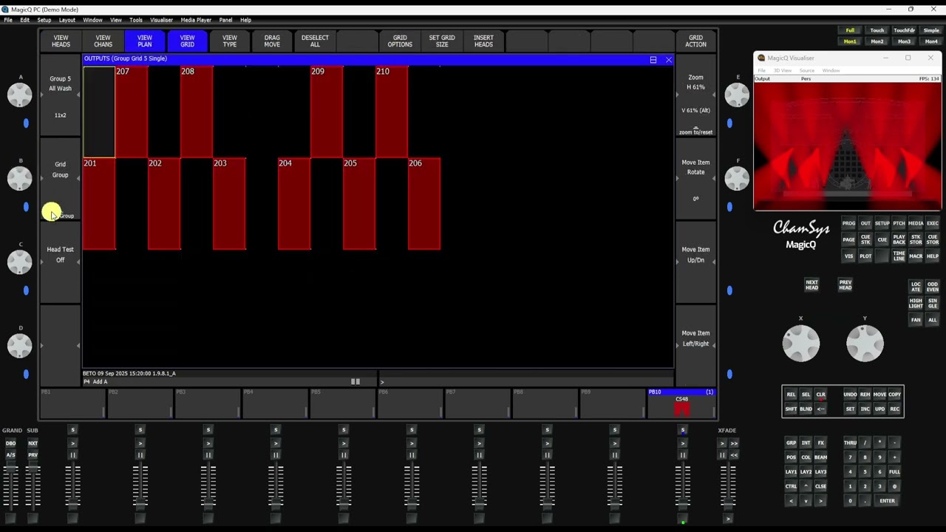
Task: Click the REC record button
Action: tap(894, 409)
